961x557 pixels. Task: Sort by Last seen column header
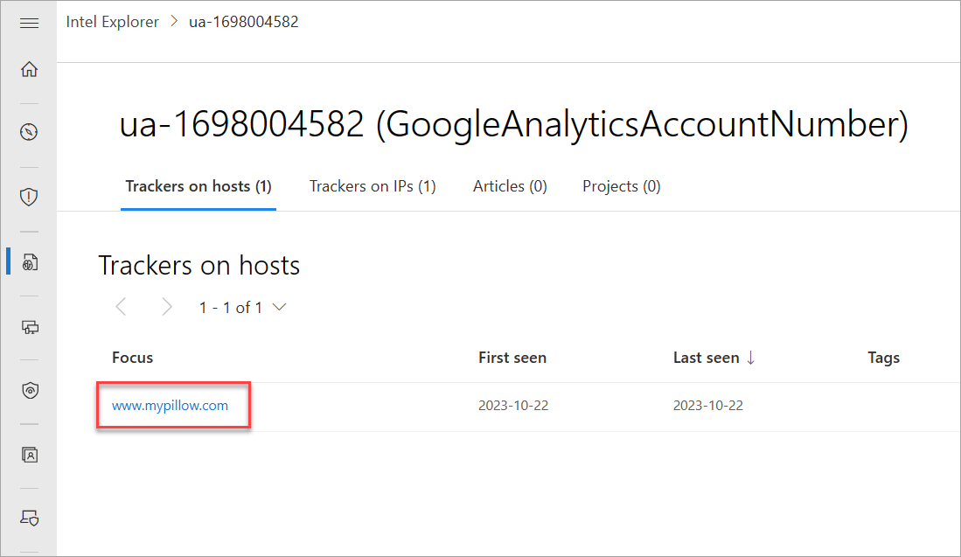714,358
